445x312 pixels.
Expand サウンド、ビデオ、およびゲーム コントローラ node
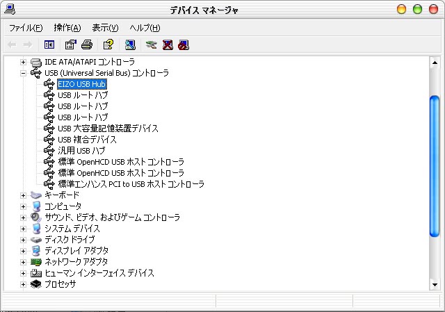[23, 217]
